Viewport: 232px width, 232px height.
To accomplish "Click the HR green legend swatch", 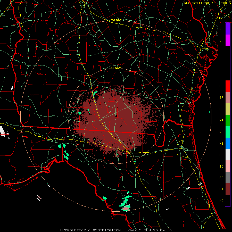I will pos(228,121).
